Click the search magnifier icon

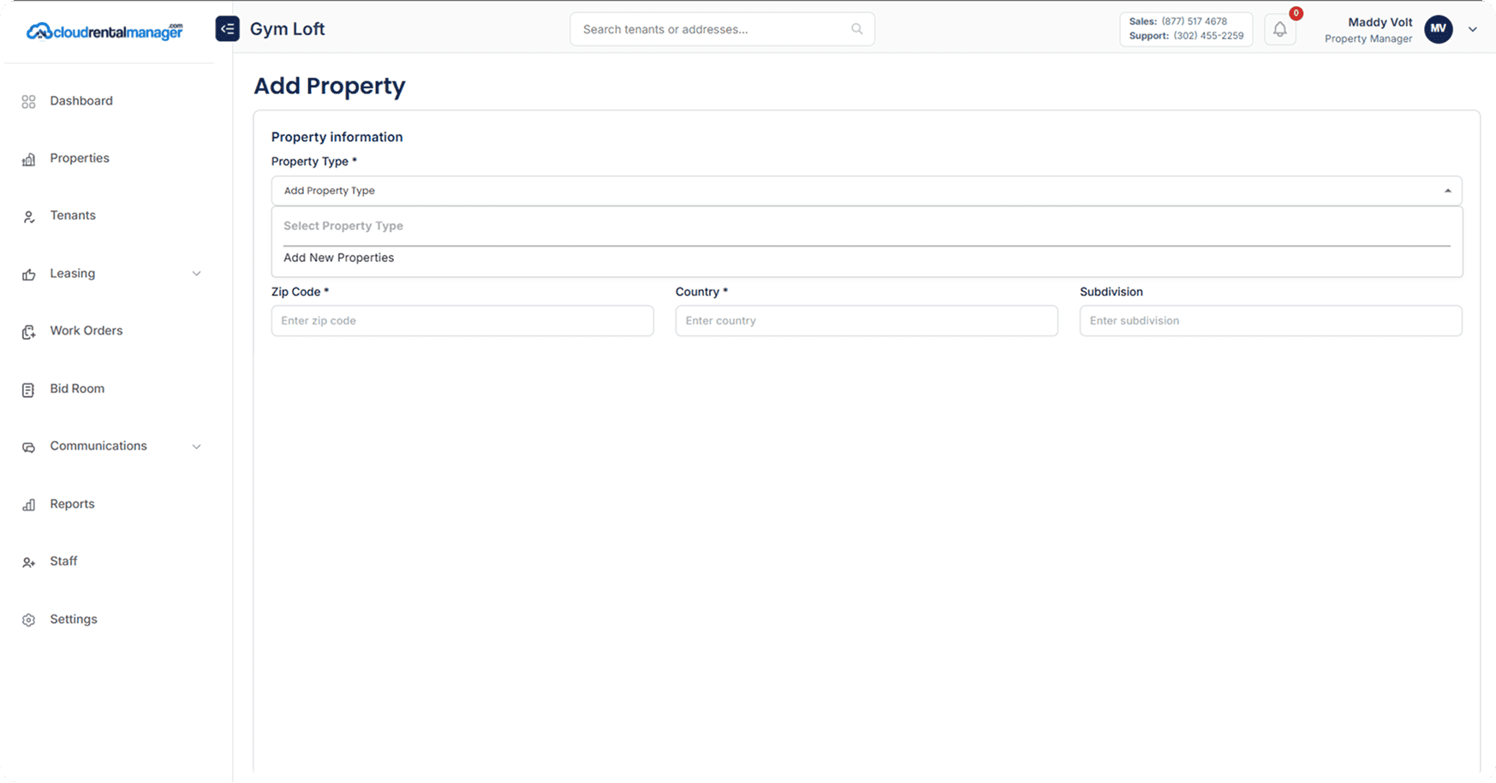coord(856,29)
